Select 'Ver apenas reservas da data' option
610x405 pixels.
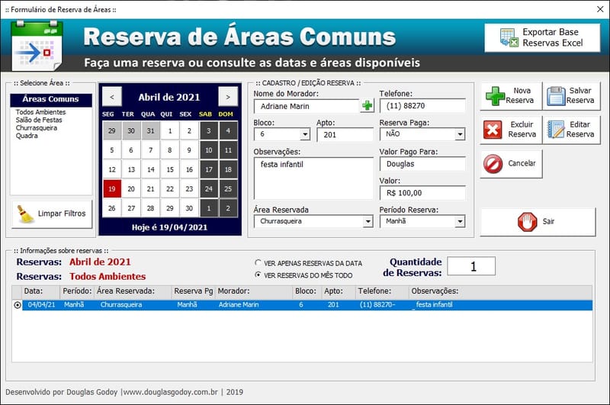click(x=258, y=263)
